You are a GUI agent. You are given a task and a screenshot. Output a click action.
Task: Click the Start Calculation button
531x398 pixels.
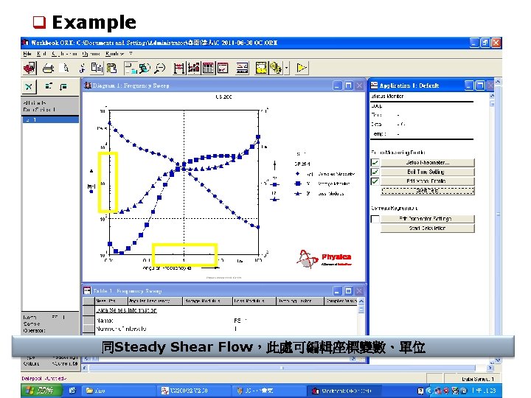[x=427, y=228]
